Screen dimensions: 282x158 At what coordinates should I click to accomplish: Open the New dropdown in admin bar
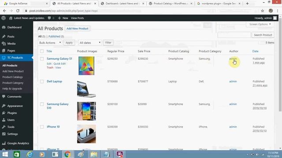[63, 18]
